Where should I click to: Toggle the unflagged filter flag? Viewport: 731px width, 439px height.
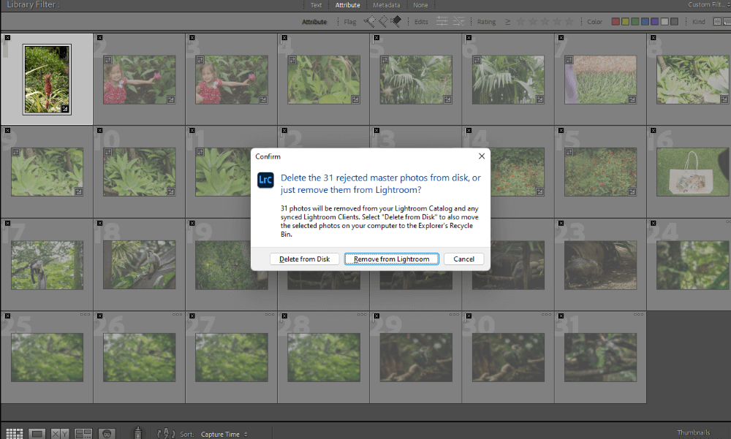(x=382, y=22)
